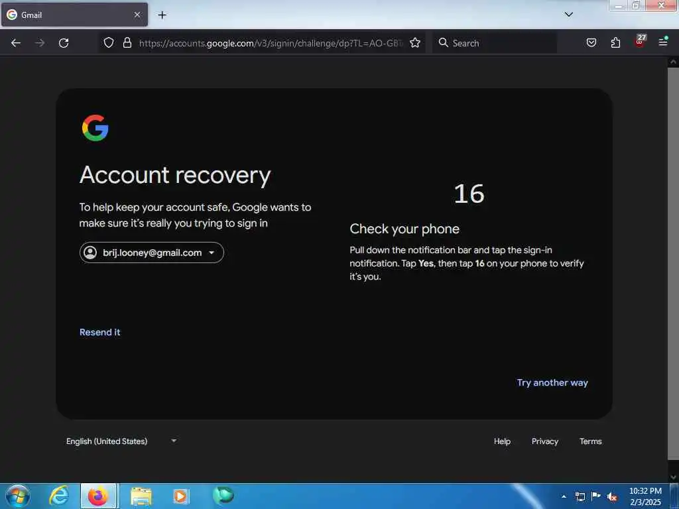Open the Firefox application menu
Screen dimensions: 679x509
pyautogui.click(x=663, y=42)
